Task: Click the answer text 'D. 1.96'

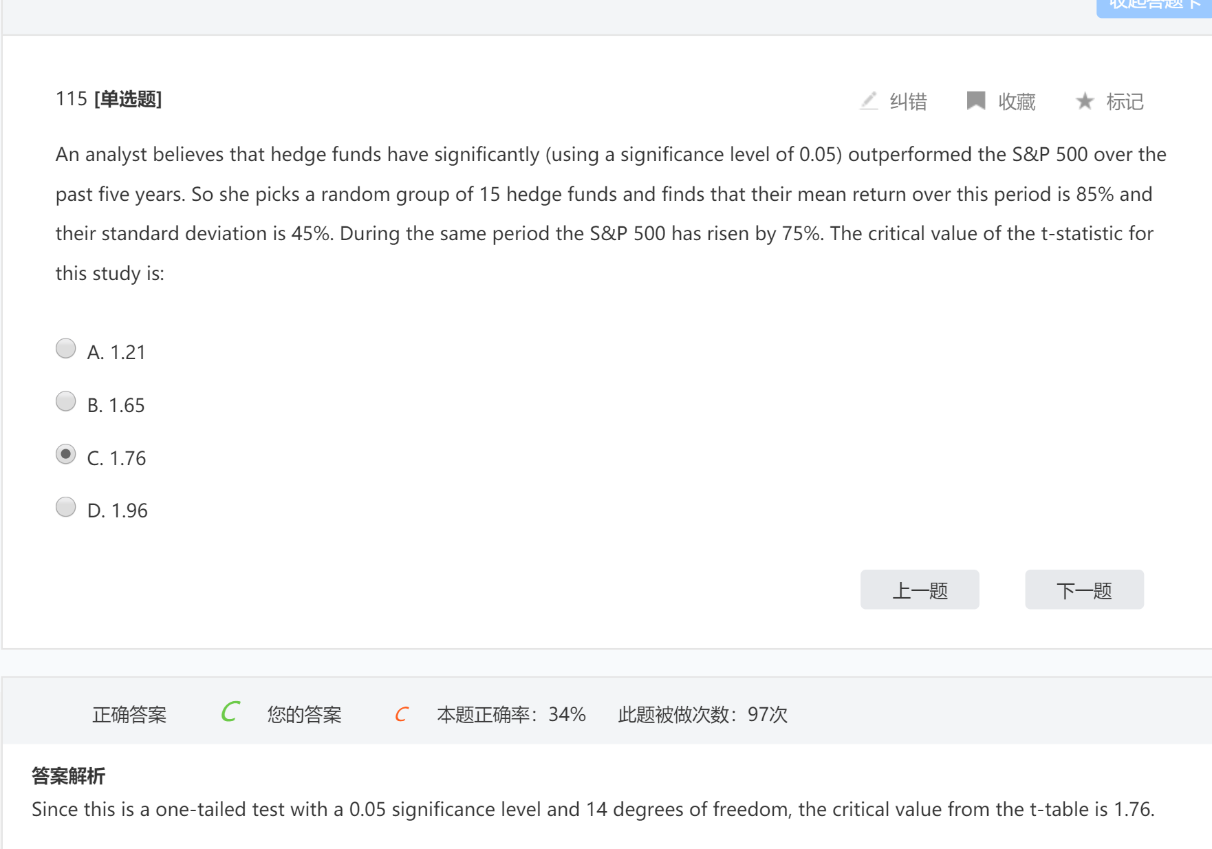Action: point(118,511)
